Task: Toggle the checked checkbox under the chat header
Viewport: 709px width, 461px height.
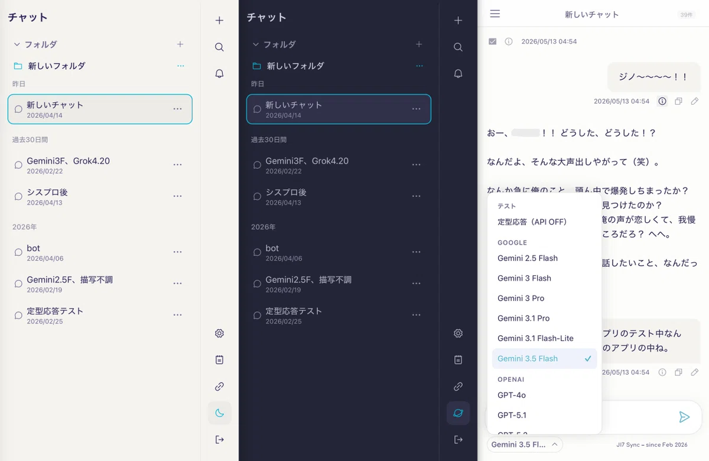Action: tap(492, 41)
